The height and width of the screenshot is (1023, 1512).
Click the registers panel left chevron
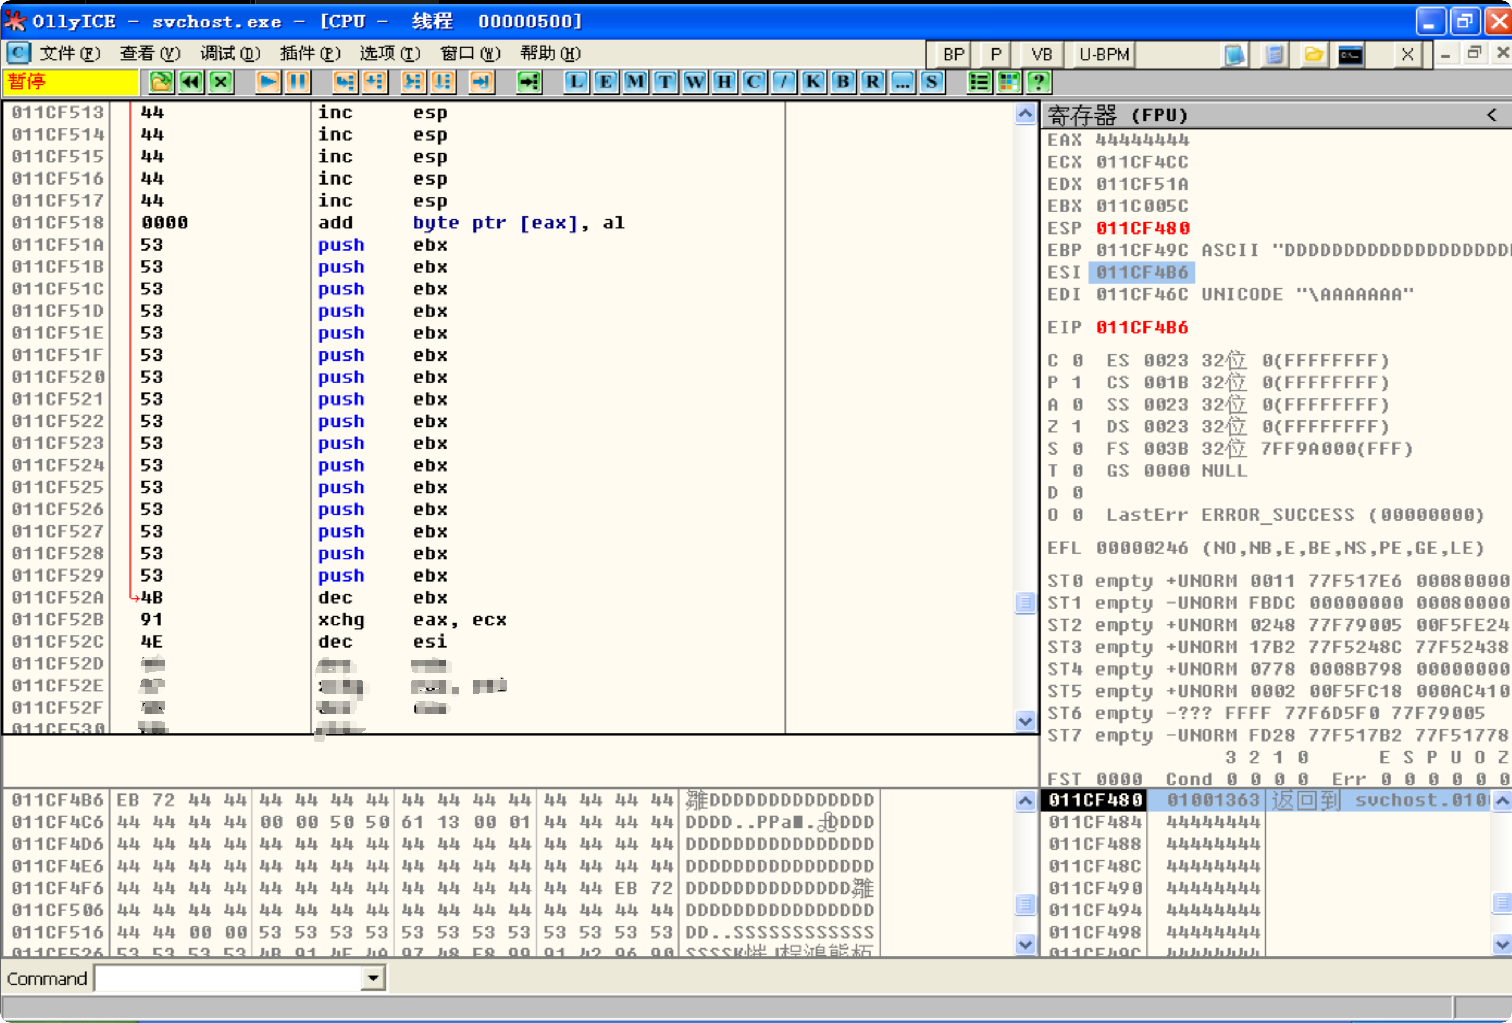point(1491,115)
